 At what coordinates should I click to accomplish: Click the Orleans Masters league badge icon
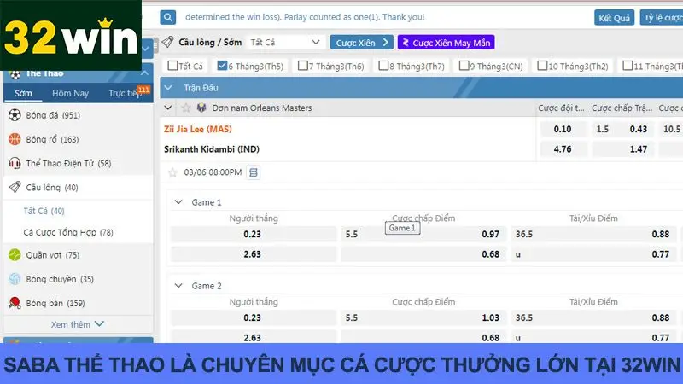tap(201, 108)
